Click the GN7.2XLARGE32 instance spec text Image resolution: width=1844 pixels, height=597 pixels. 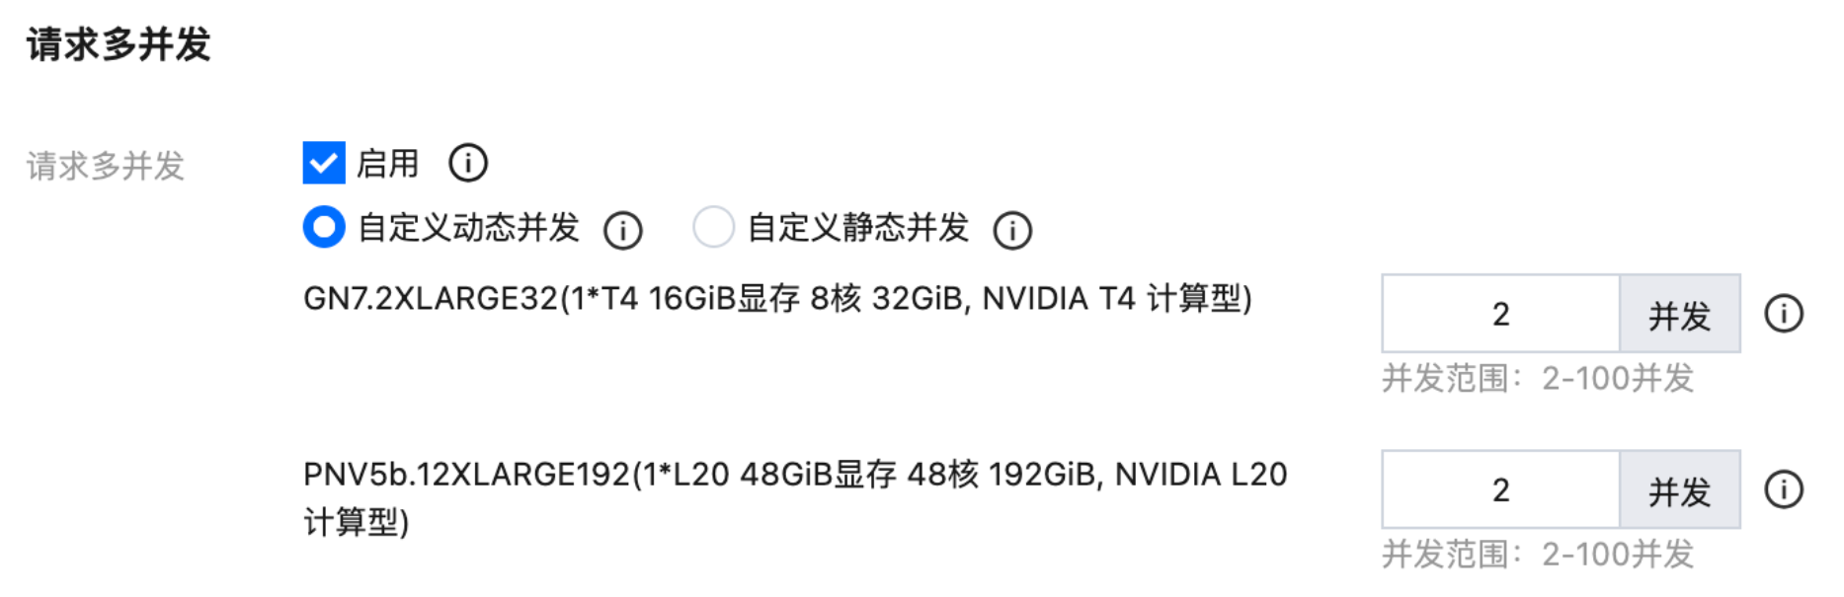(x=777, y=298)
